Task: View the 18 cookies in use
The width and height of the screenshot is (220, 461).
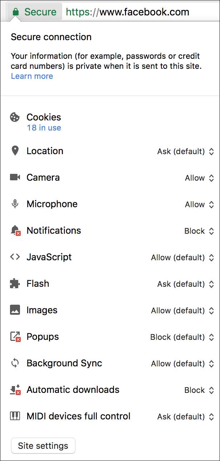Action: [x=44, y=128]
